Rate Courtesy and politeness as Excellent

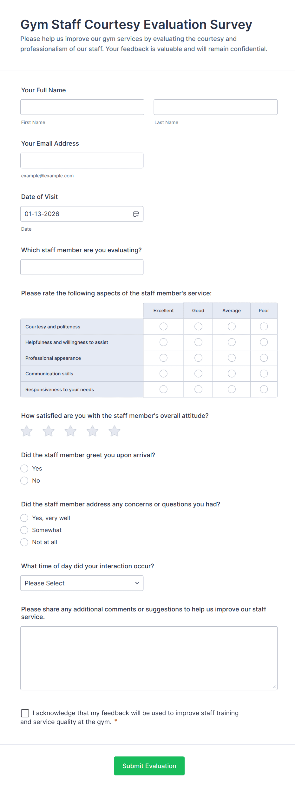tap(163, 326)
